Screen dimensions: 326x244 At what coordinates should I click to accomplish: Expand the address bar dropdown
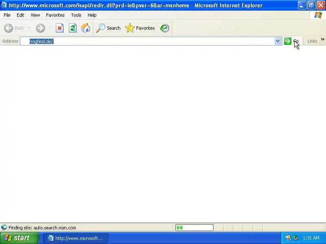(278, 41)
